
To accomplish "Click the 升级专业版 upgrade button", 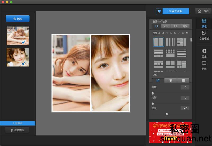I will [173, 11].
